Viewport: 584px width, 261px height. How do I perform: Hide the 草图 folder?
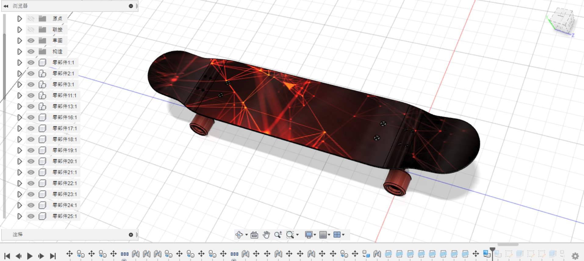(x=31, y=41)
